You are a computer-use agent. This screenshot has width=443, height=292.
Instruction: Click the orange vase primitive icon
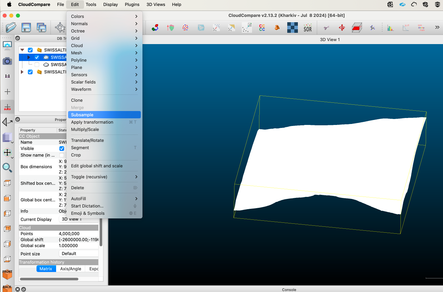pos(277,28)
